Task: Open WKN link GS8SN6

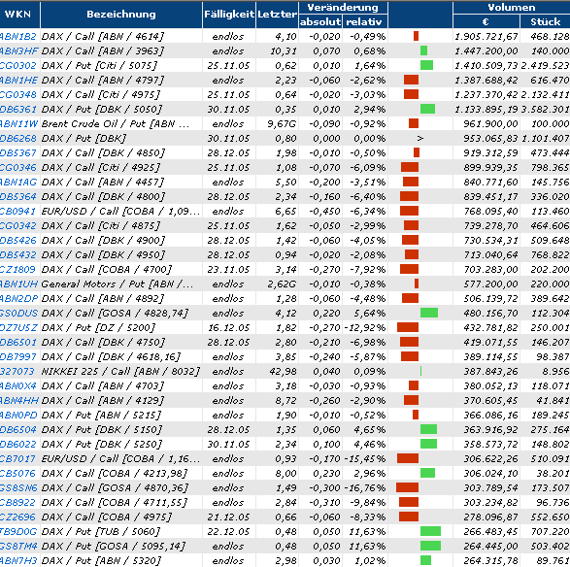Action: (18, 487)
